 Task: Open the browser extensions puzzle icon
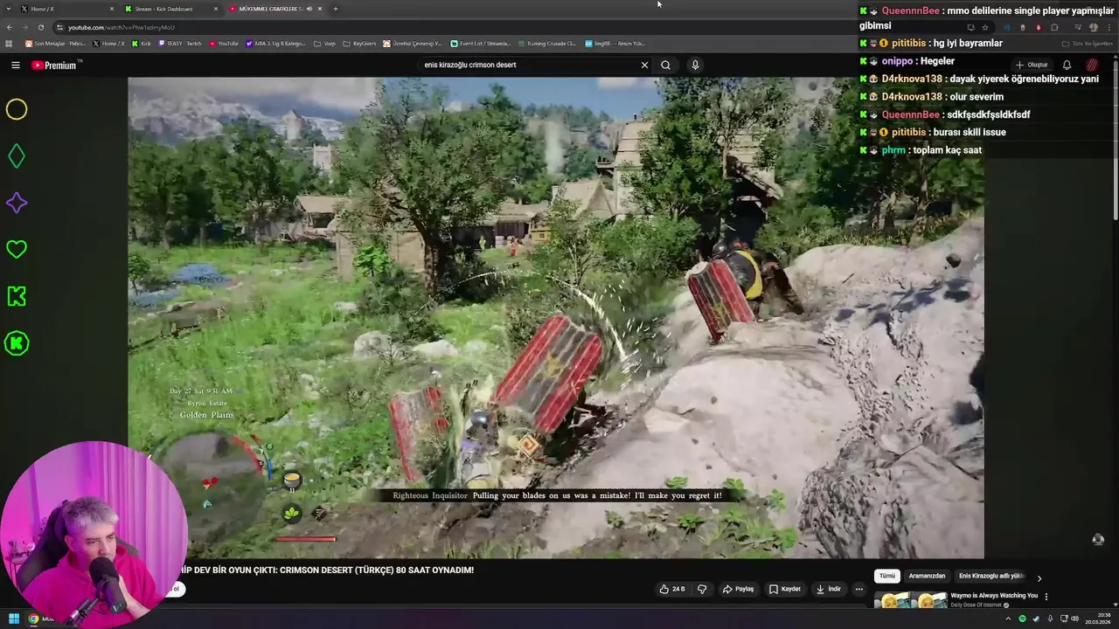[1054, 27]
